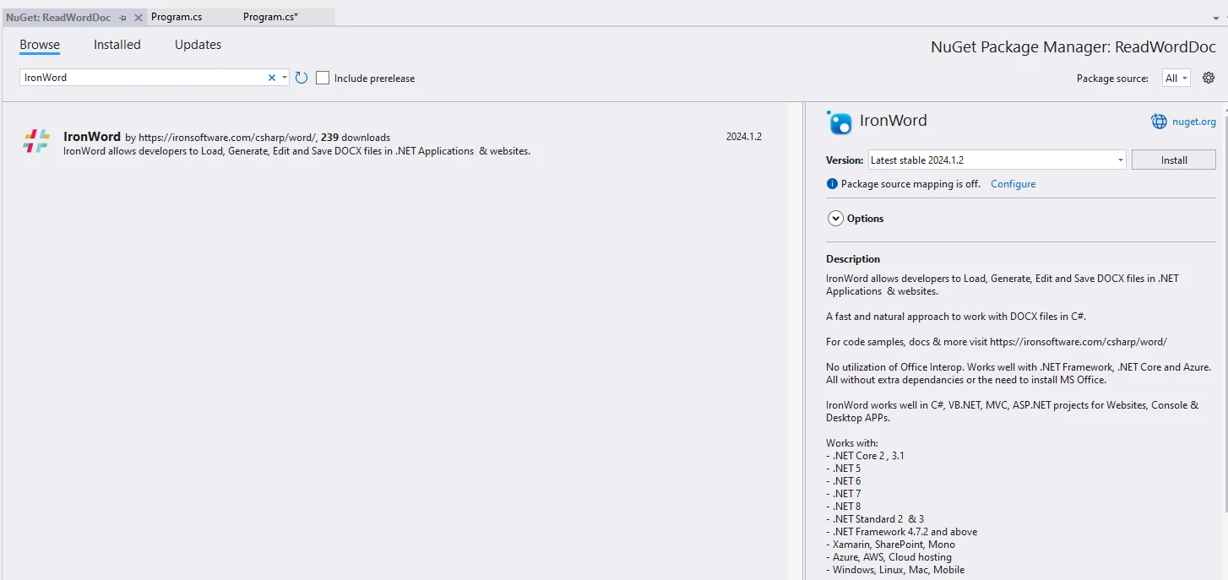1228x580 pixels.
Task: Switch to the Installed tab
Action: point(117,45)
